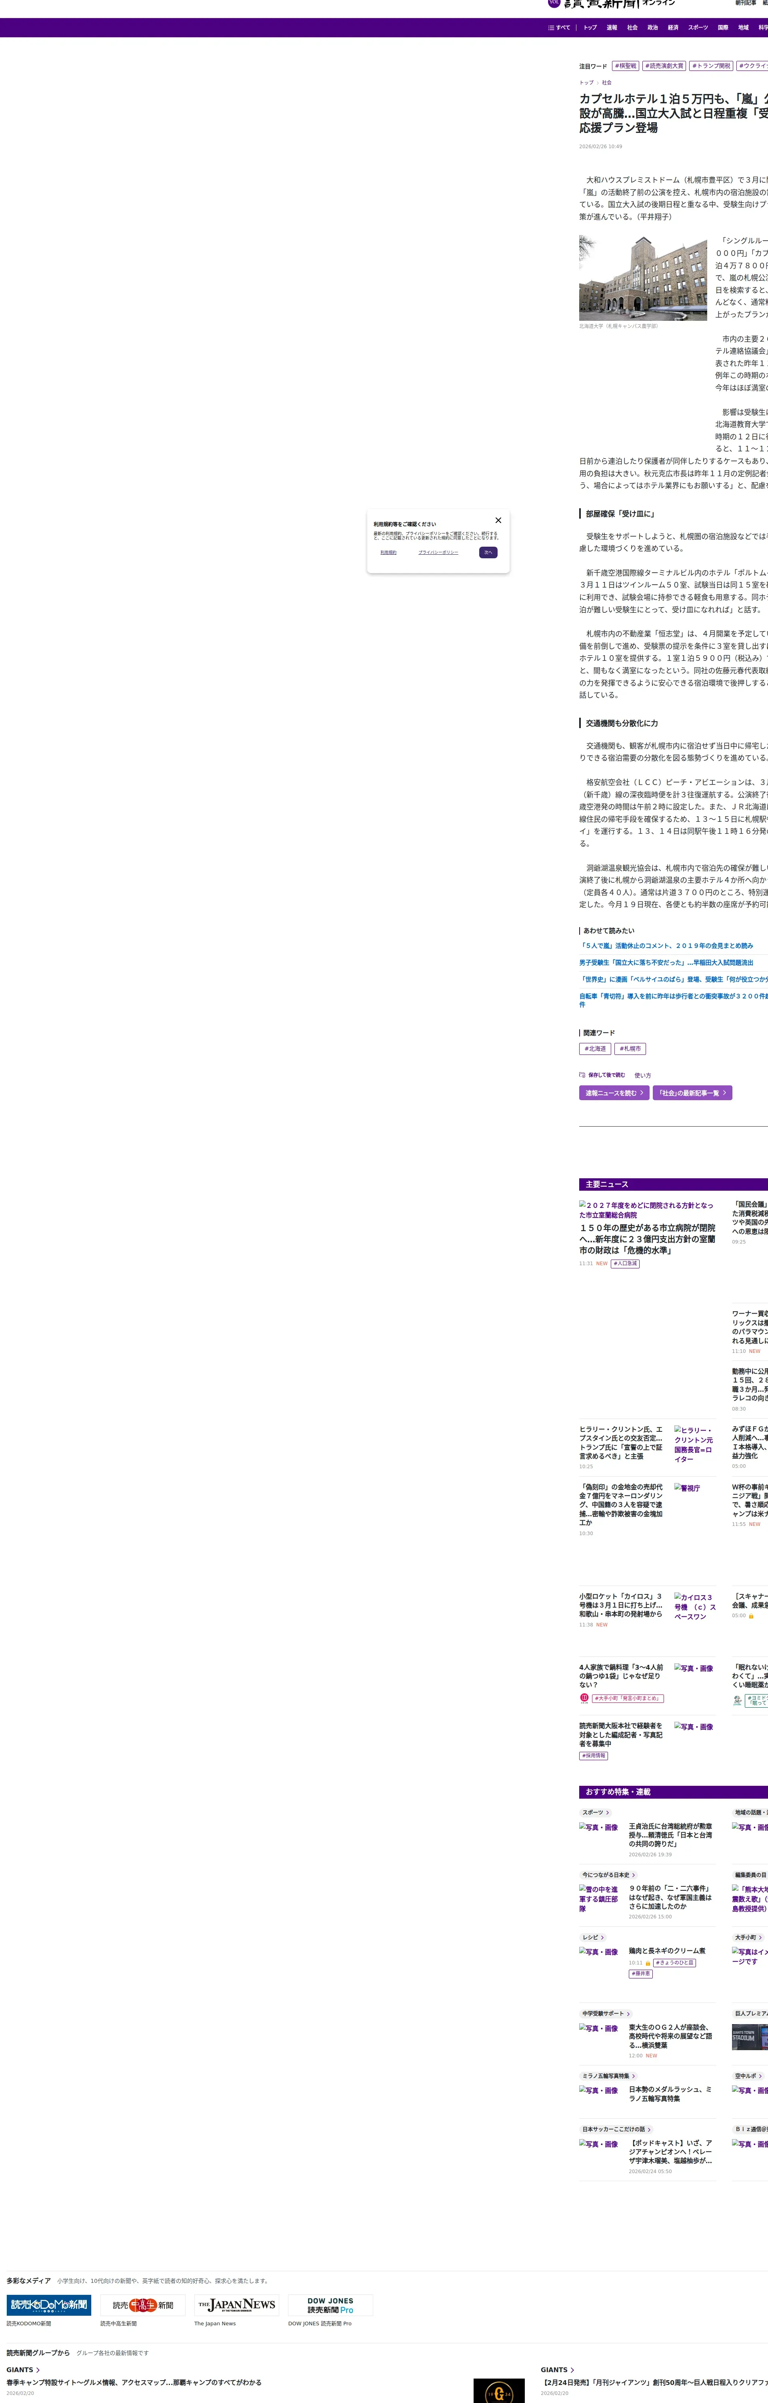The image size is (768, 2403).
Task: Click the YOL round logo icon
Action: 554,3
